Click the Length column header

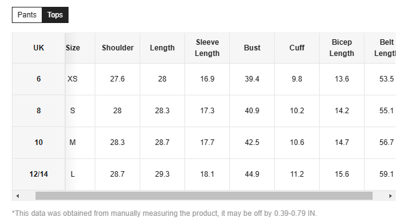point(162,48)
